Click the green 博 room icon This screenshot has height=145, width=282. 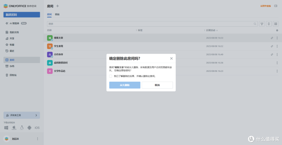(x=50, y=38)
